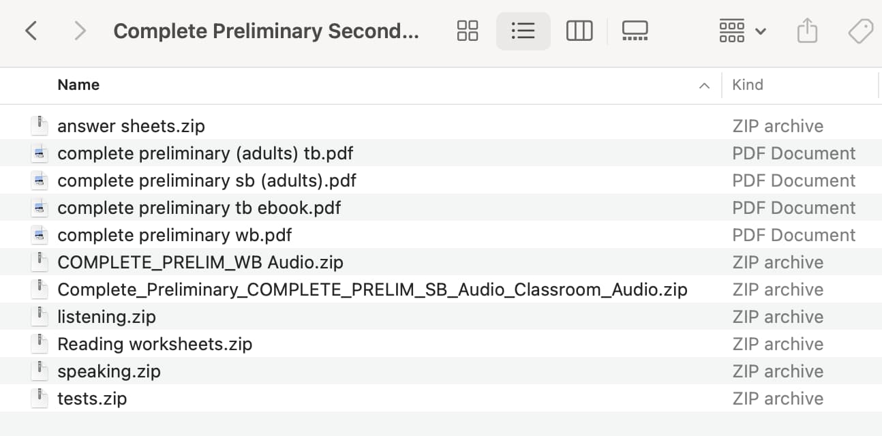Keep the current list view selected

[523, 31]
